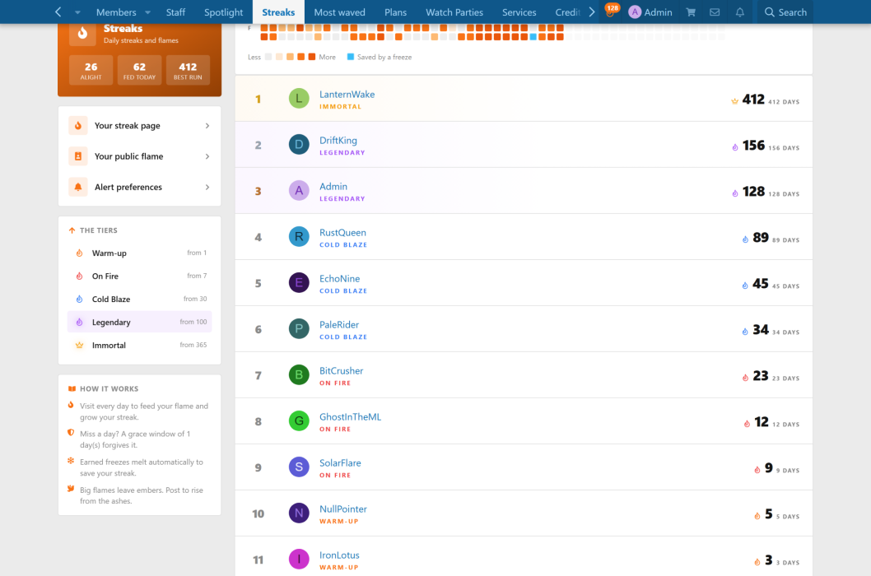This screenshot has height=576, width=871.
Task: Open the shopping cart icon
Action: [691, 12]
